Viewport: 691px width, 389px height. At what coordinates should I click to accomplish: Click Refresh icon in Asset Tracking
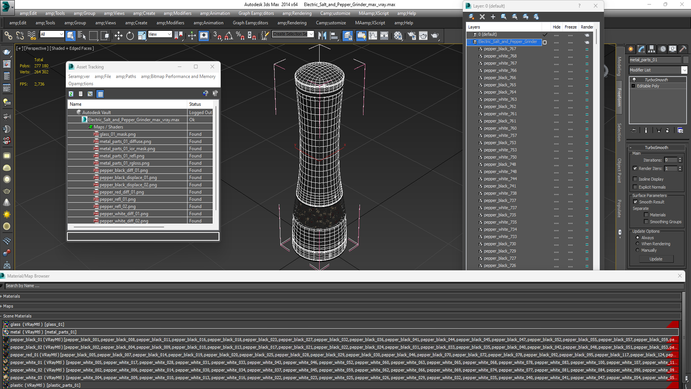[71, 94]
